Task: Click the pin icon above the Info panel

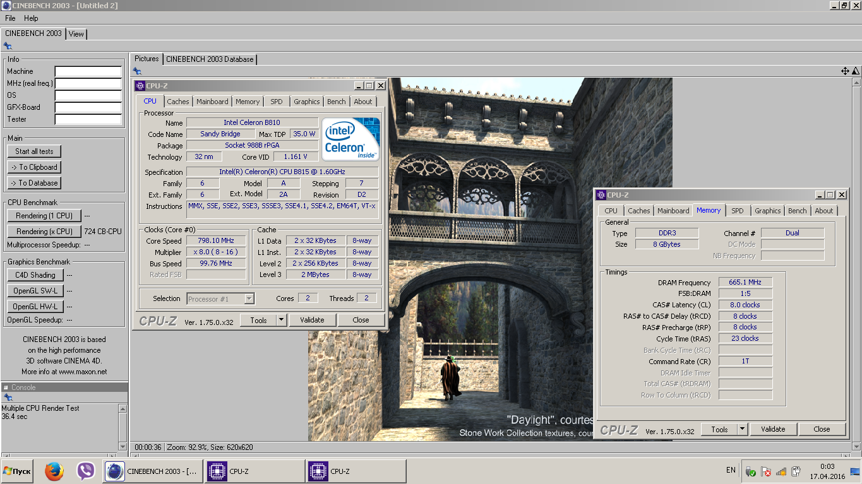Action: click(x=8, y=46)
